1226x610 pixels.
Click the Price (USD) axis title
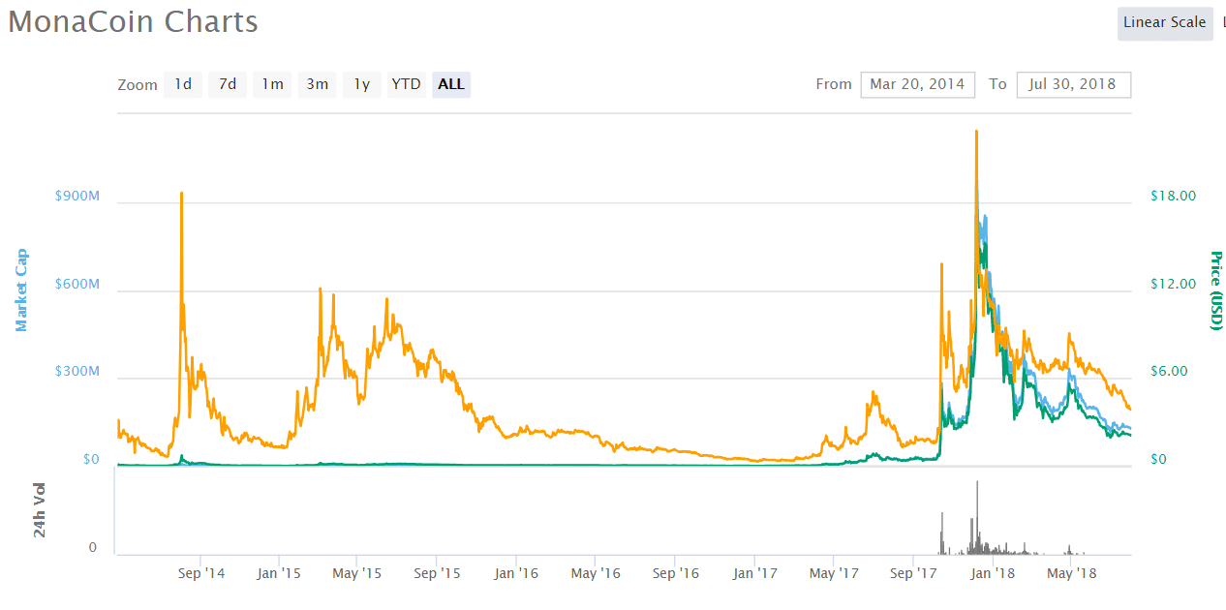coord(1216,290)
